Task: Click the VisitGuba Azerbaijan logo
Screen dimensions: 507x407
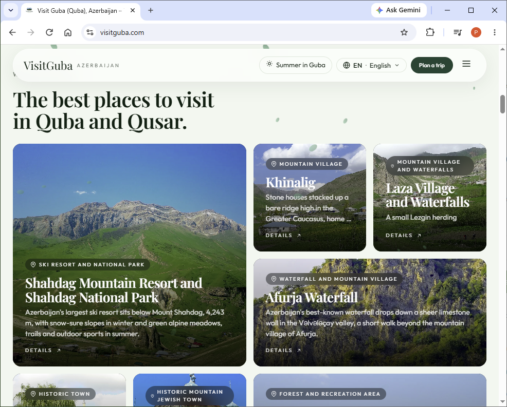Action: pos(71,66)
